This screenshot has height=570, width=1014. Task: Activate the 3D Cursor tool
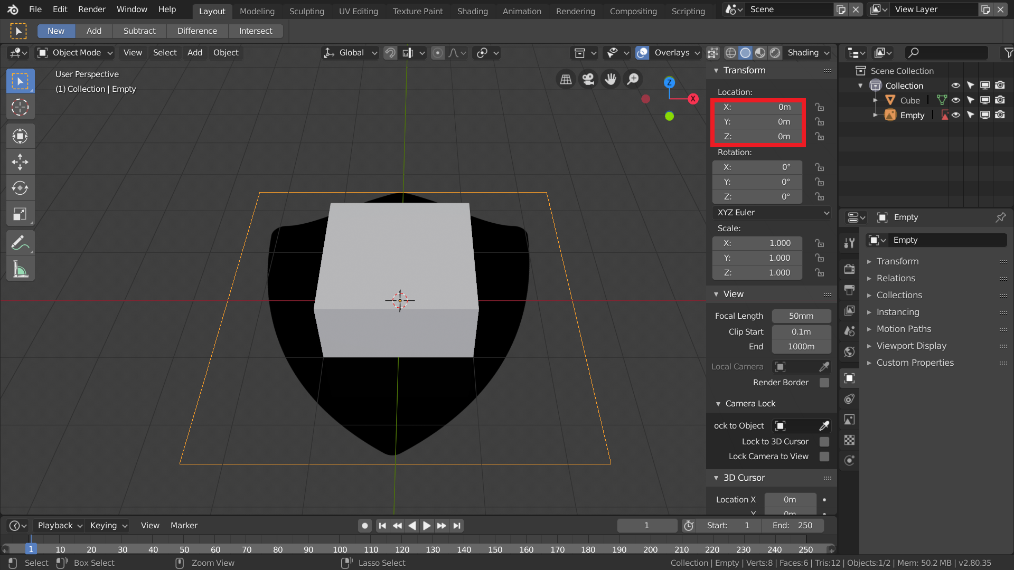pos(20,107)
